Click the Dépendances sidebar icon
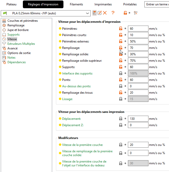 pyautogui.click(x=4, y=62)
